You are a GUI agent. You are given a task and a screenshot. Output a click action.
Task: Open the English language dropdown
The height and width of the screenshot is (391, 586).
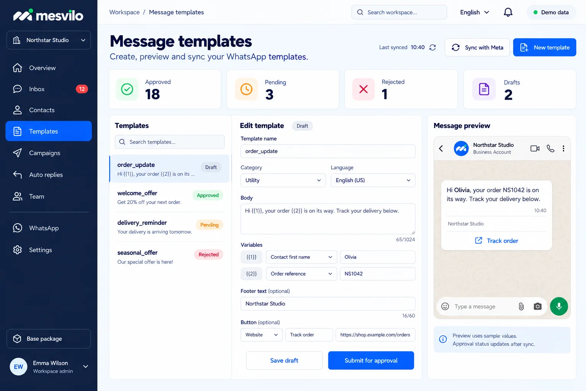[474, 12]
